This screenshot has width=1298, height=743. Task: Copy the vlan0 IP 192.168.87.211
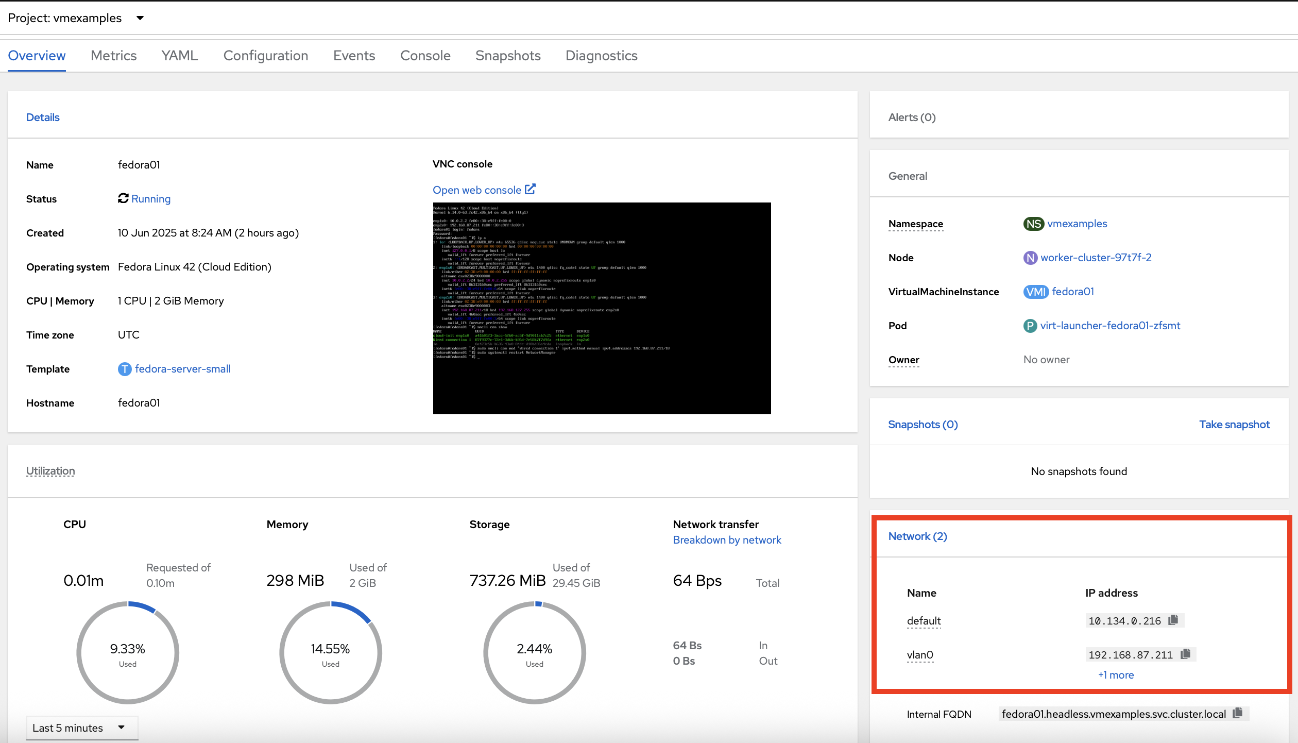[1186, 654]
